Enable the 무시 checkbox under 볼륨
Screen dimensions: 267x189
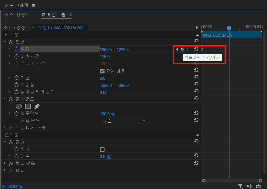[102, 149]
